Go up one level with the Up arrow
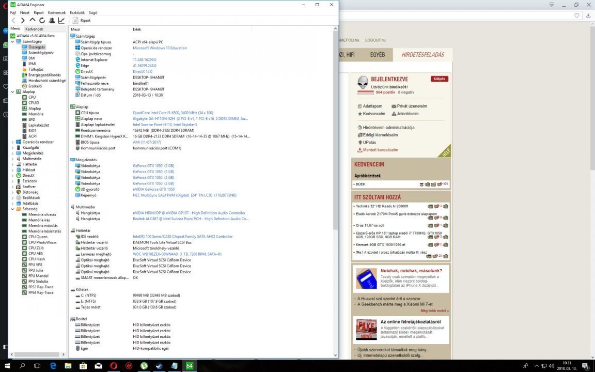Screen dimensions: 595x372 pyautogui.click(x=32, y=20)
